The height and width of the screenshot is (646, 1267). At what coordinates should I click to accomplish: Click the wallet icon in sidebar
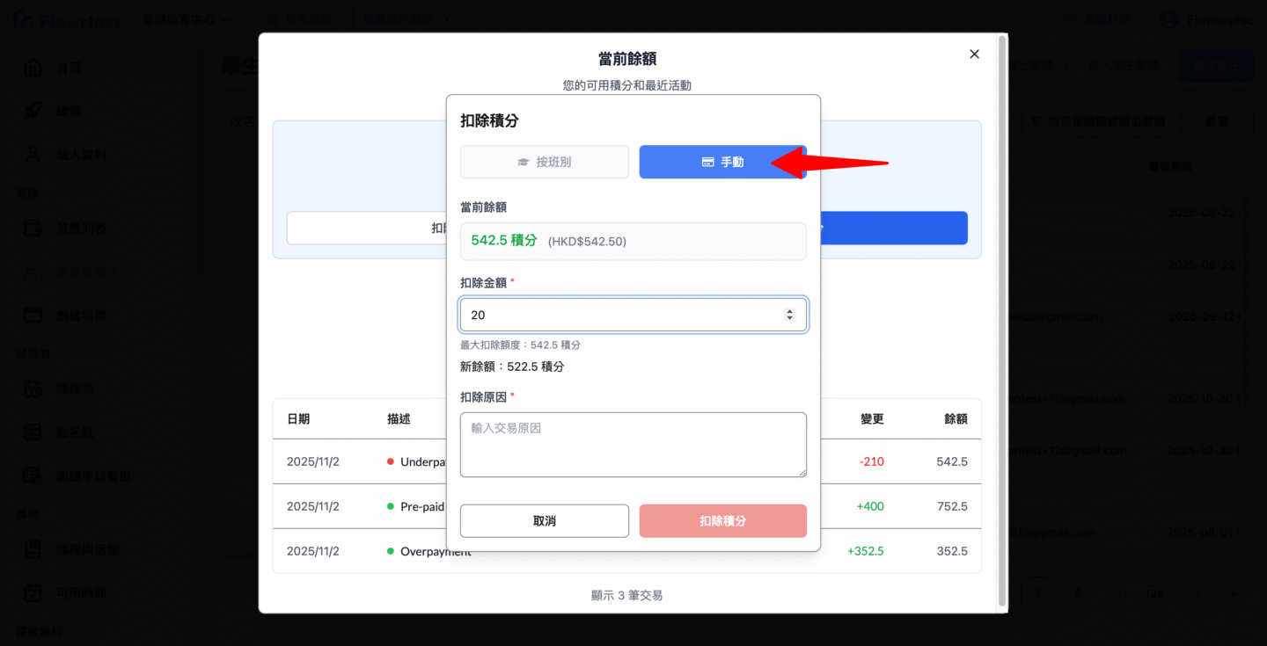coord(33,229)
